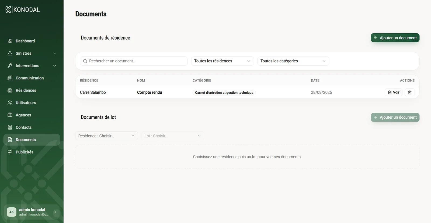Click the date 28/08/2026
Screen dimensions: 431x223
(321, 92)
